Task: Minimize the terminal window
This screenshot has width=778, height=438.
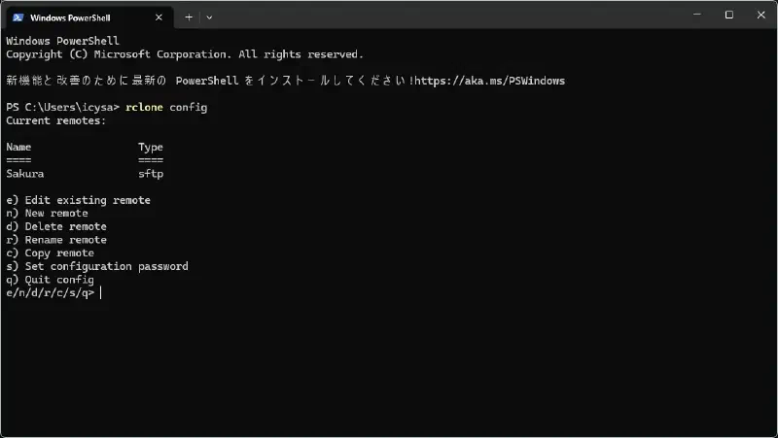Action: [697, 15]
